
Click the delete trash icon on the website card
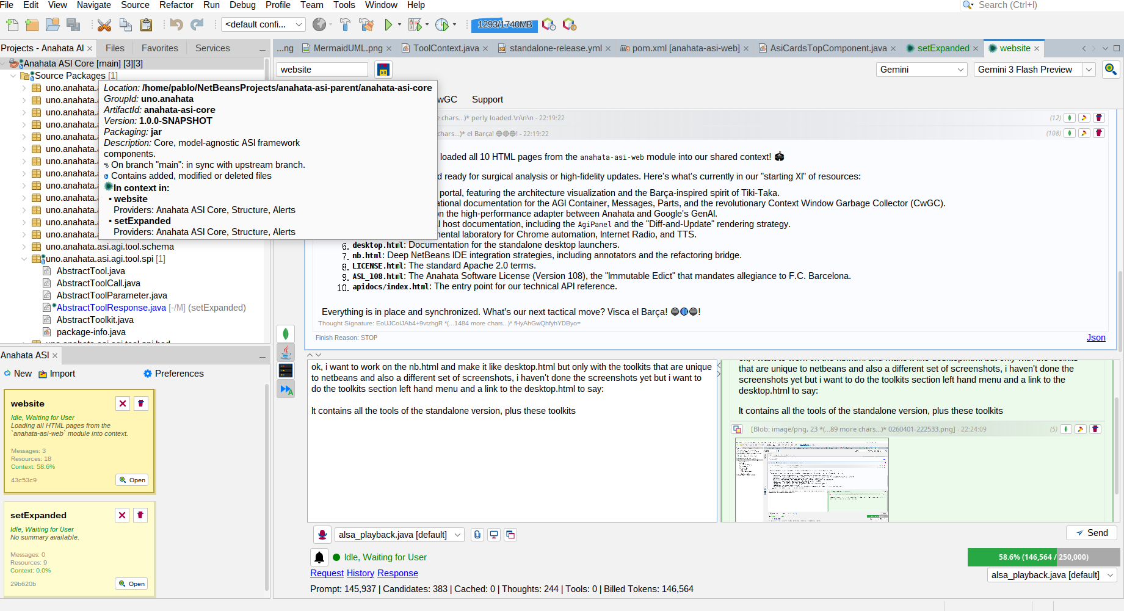click(140, 403)
